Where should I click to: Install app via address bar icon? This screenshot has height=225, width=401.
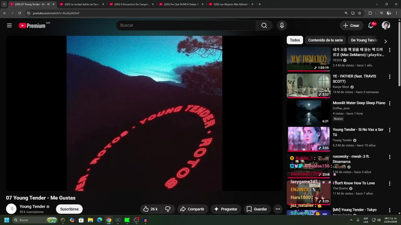[x=353, y=13]
